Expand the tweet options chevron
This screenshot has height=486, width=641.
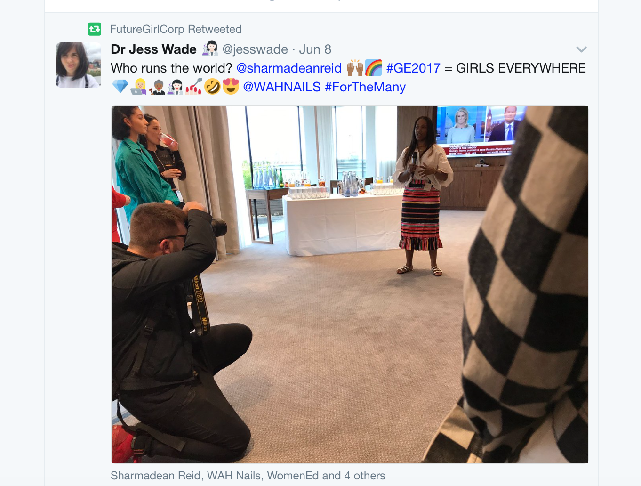click(x=581, y=49)
